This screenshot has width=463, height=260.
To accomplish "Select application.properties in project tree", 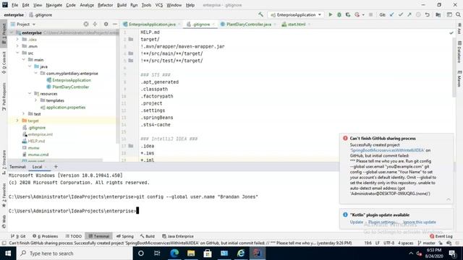I will click(x=66, y=107).
